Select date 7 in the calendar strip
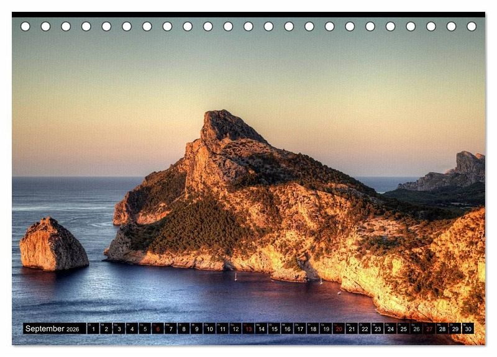Screen dimensions: 497x357 (171, 328)
